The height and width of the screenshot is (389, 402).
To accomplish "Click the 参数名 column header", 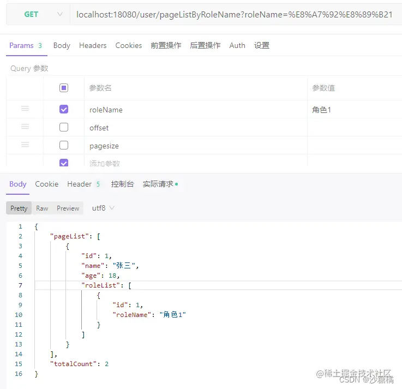I will coord(100,88).
